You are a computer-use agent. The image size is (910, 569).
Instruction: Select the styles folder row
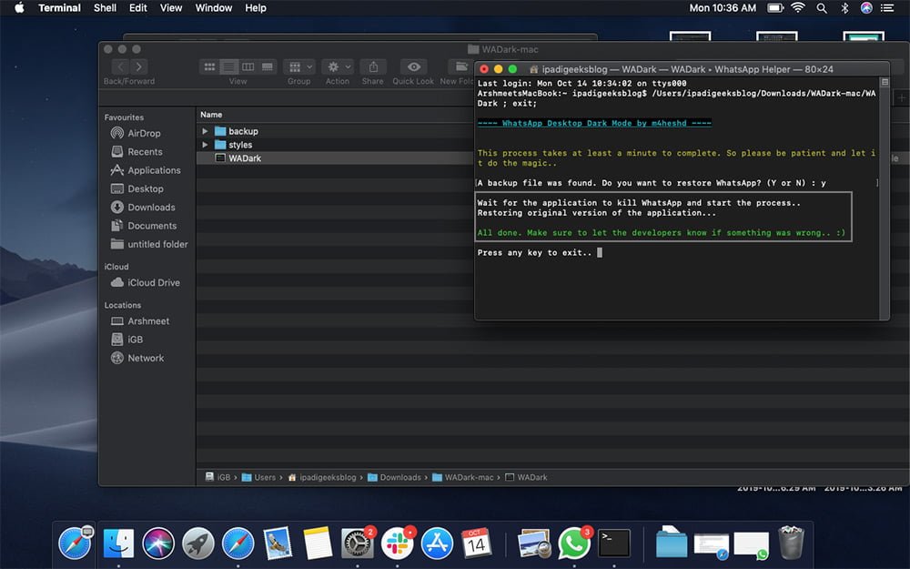tap(336, 145)
